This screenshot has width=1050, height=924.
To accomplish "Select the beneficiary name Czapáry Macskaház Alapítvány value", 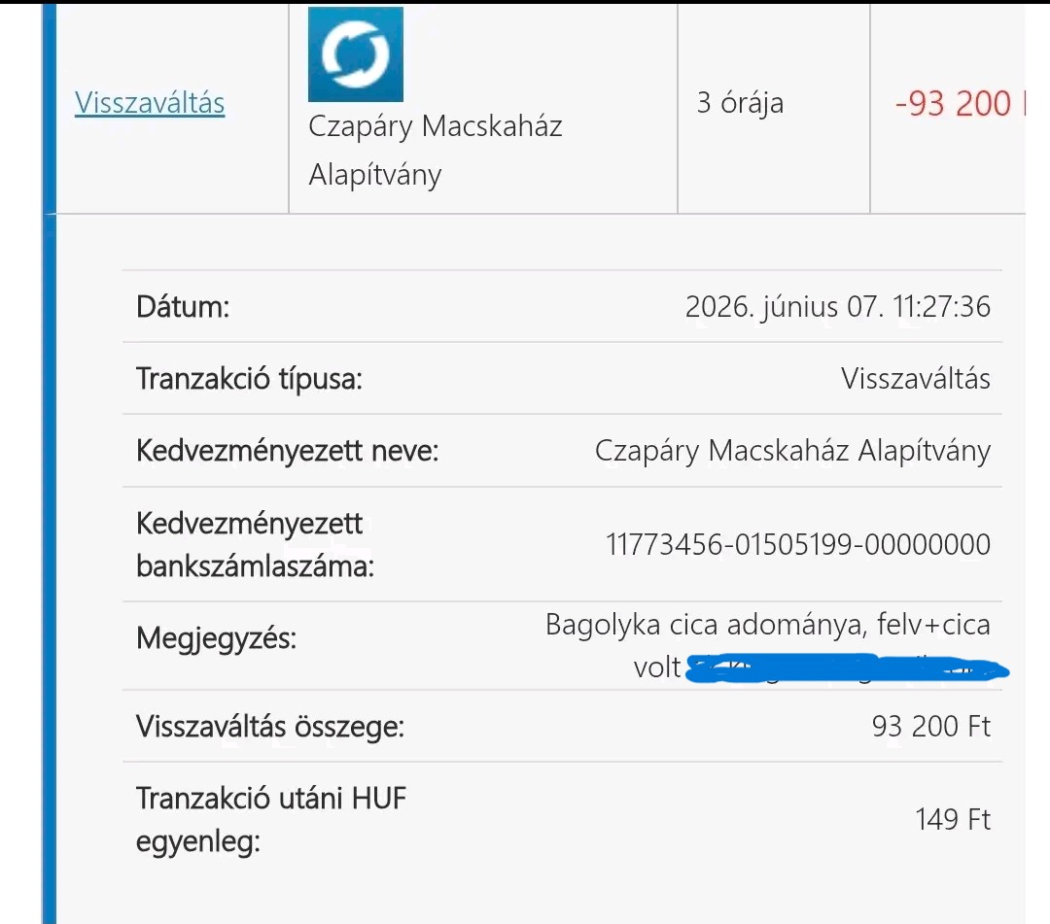I will pos(793,451).
